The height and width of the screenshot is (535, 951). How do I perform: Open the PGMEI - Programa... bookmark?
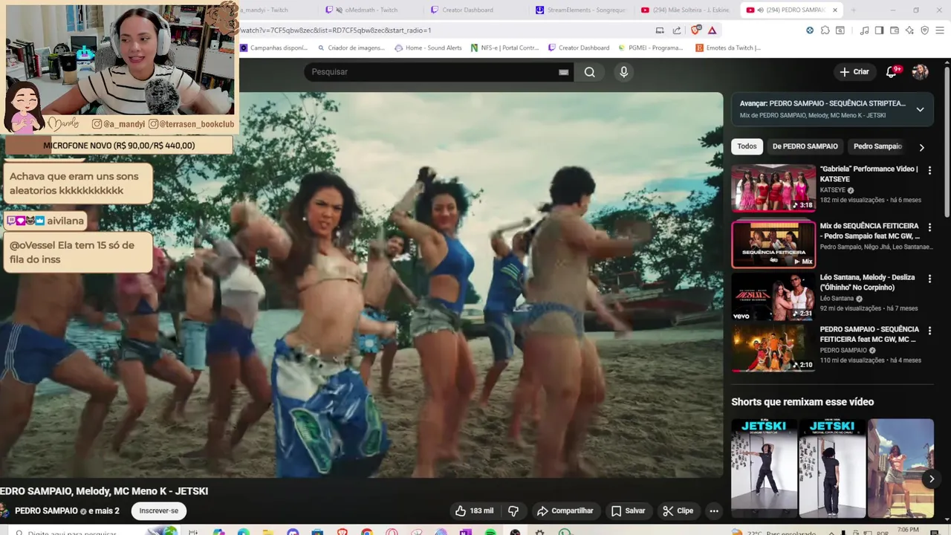[650, 48]
